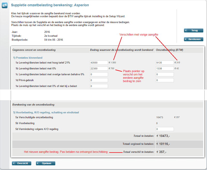The height and width of the screenshot is (170, 207).
Task: Select 1a amount field showing 43500
Action: pyautogui.click(x=99, y=63)
